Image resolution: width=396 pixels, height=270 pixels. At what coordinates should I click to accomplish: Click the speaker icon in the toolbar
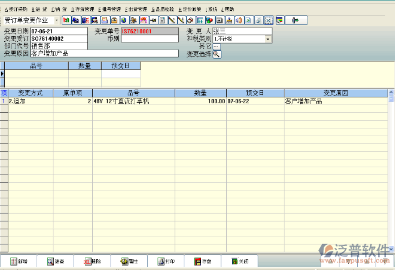tap(239, 20)
